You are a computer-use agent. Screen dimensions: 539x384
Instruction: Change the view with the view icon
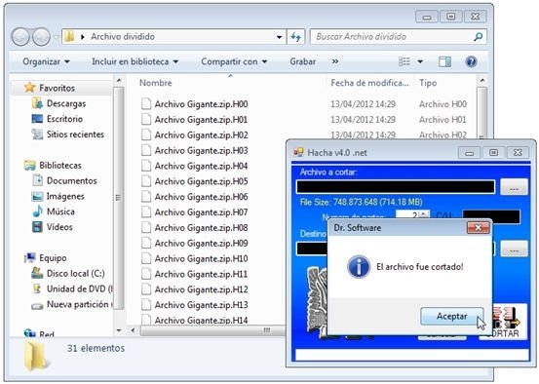point(404,61)
